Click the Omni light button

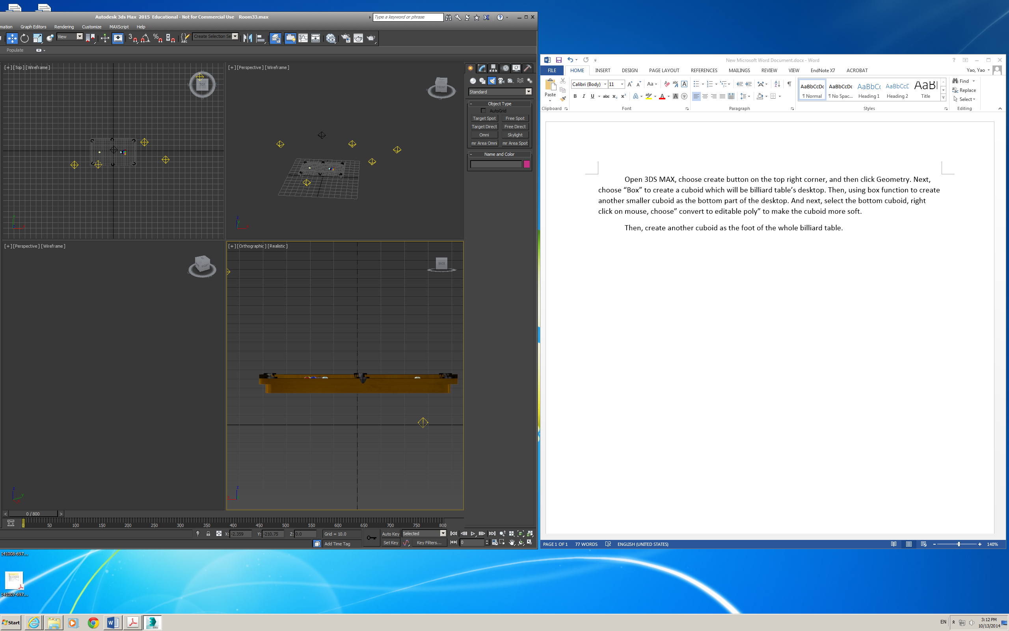tap(484, 135)
